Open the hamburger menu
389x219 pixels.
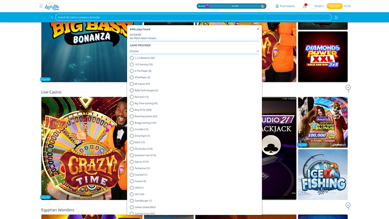(41, 6)
